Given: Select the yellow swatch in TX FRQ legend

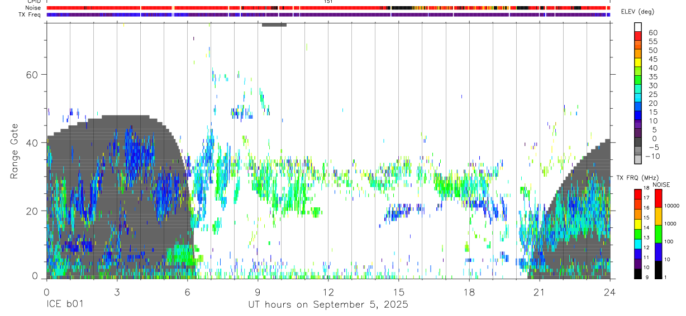Looking at the screenshot, I should point(638,224).
